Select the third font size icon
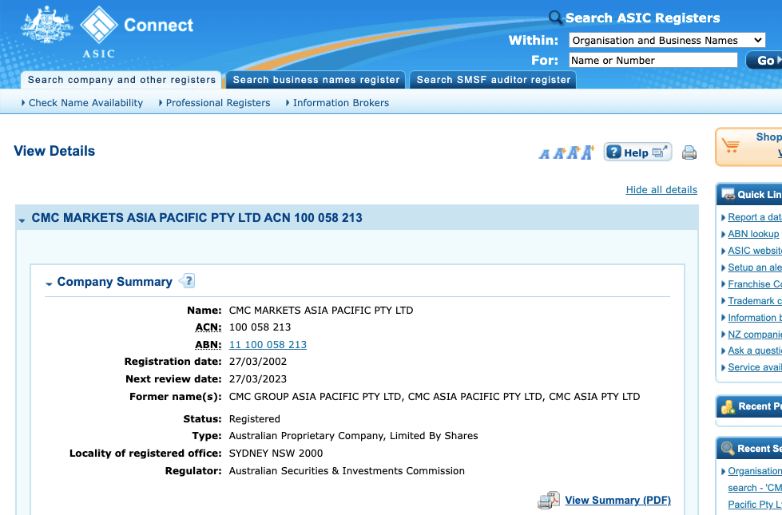 click(573, 153)
